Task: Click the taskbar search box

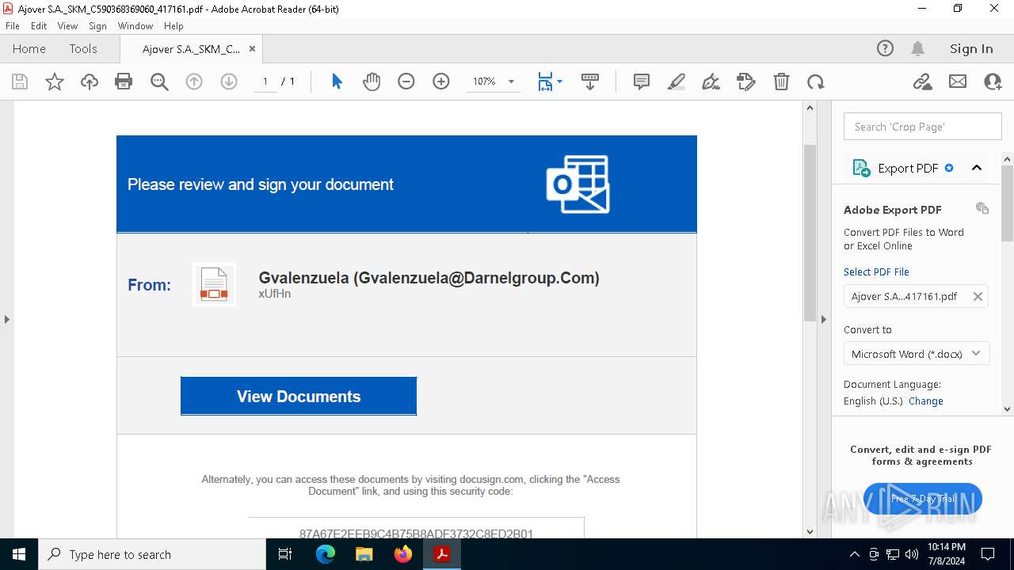Action: point(152,554)
